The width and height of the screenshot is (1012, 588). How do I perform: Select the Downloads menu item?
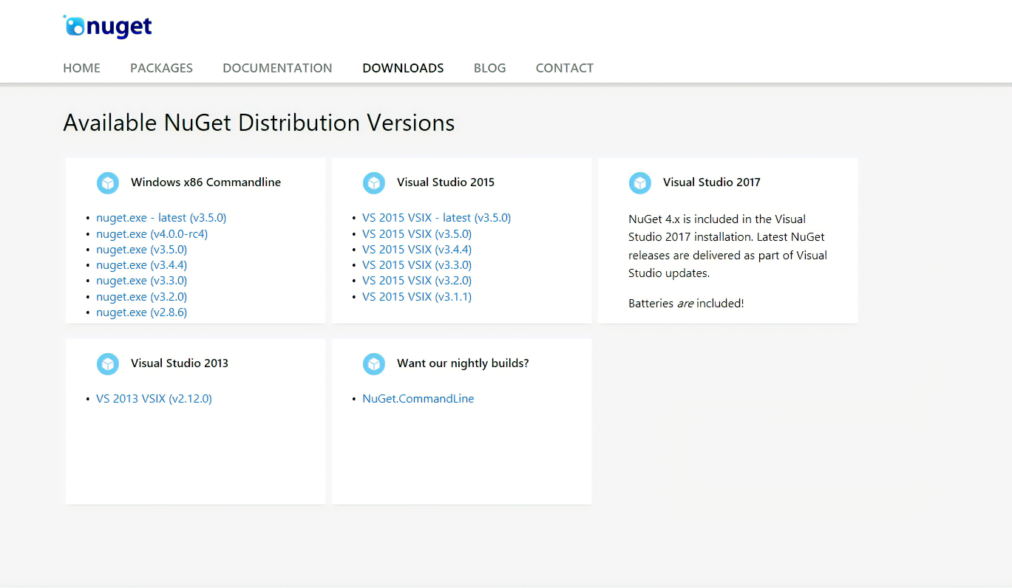tap(403, 68)
